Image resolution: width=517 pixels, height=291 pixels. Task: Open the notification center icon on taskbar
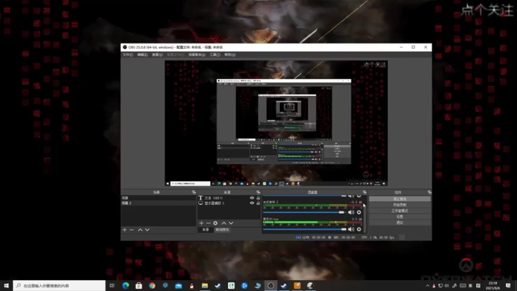508,286
